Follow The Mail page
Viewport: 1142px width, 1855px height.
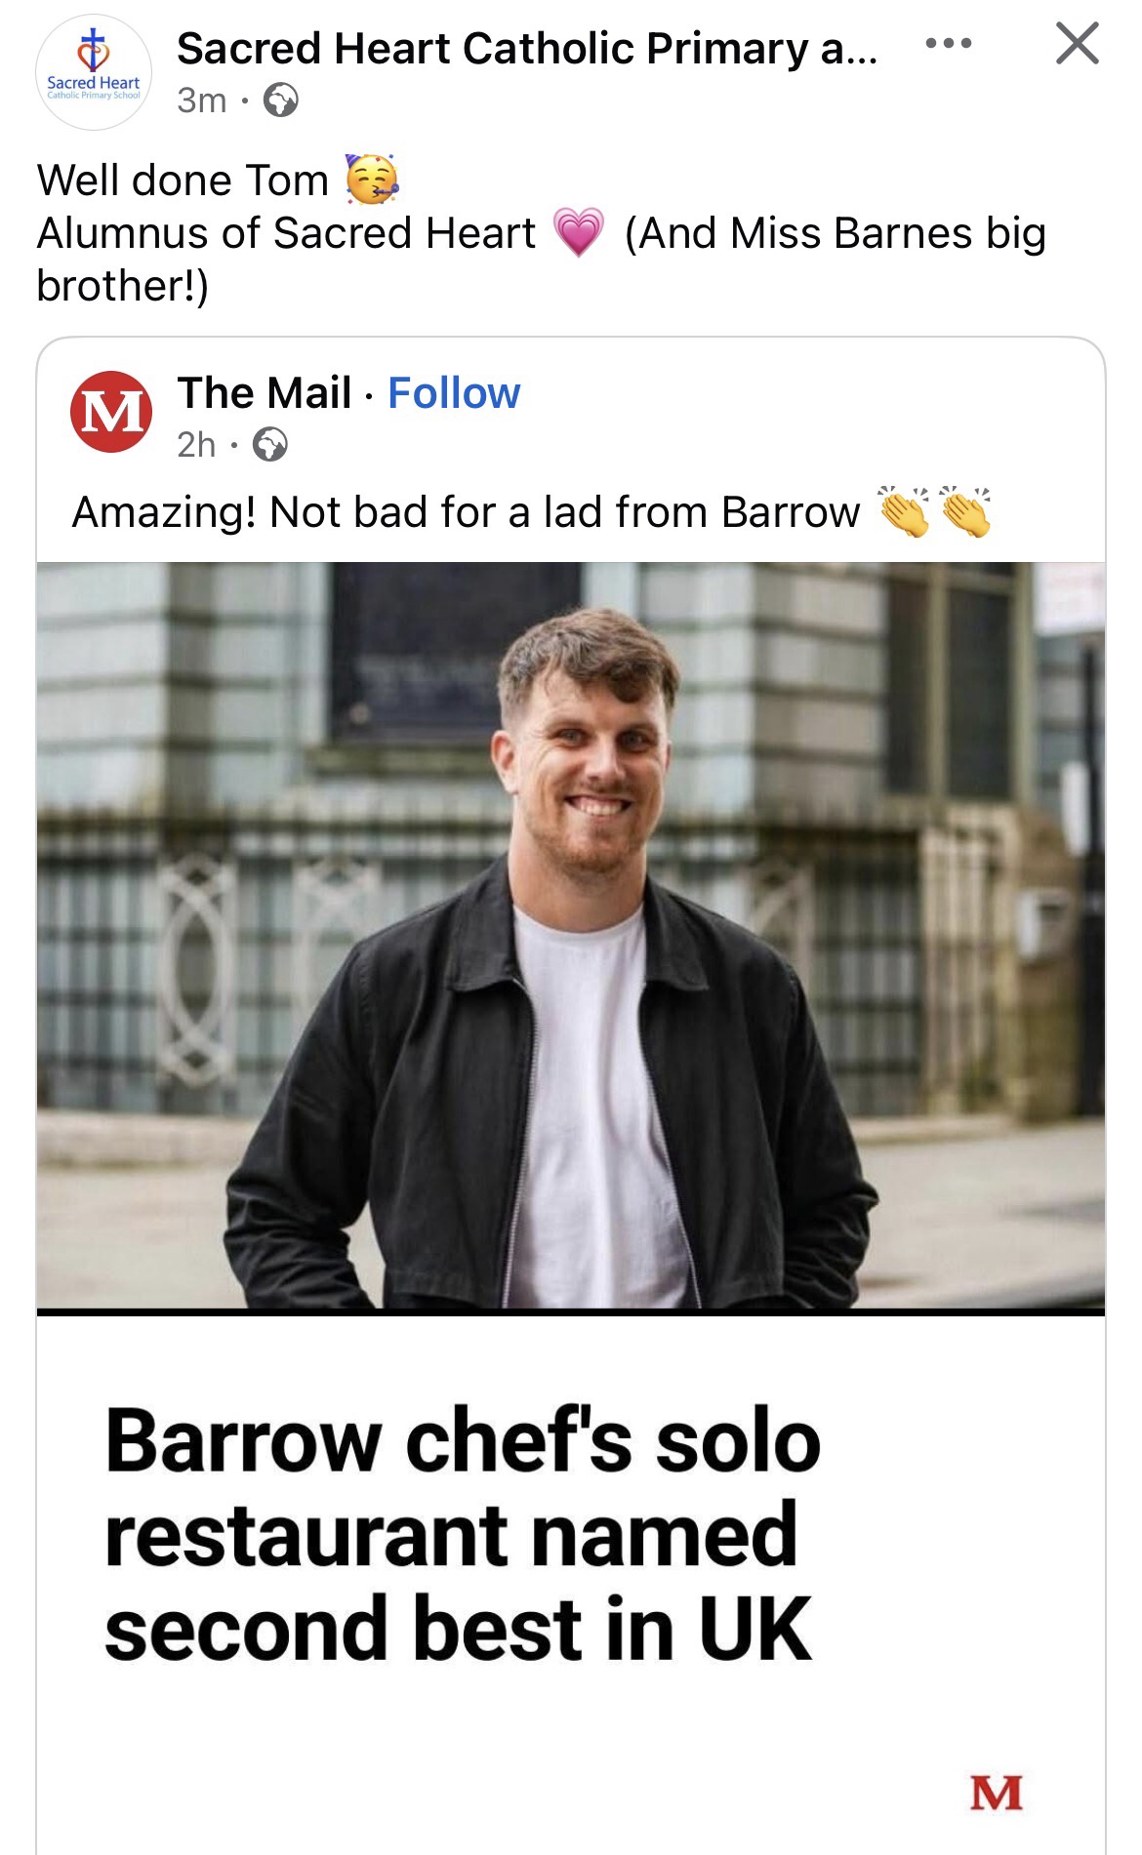[x=454, y=393]
